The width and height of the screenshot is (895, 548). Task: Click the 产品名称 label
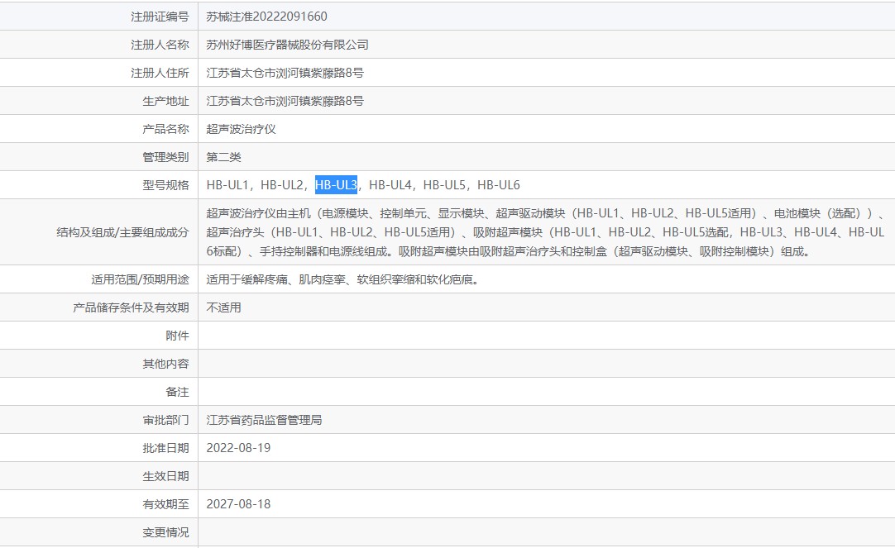[x=165, y=129]
